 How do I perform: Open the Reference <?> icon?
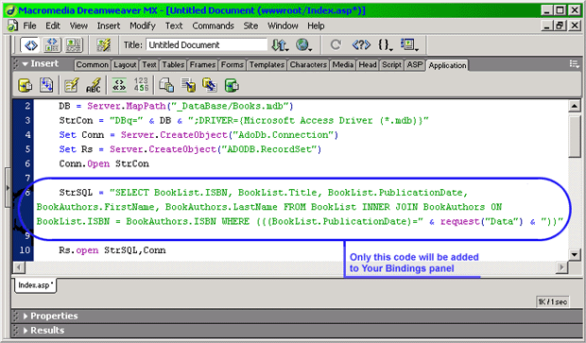(361, 44)
